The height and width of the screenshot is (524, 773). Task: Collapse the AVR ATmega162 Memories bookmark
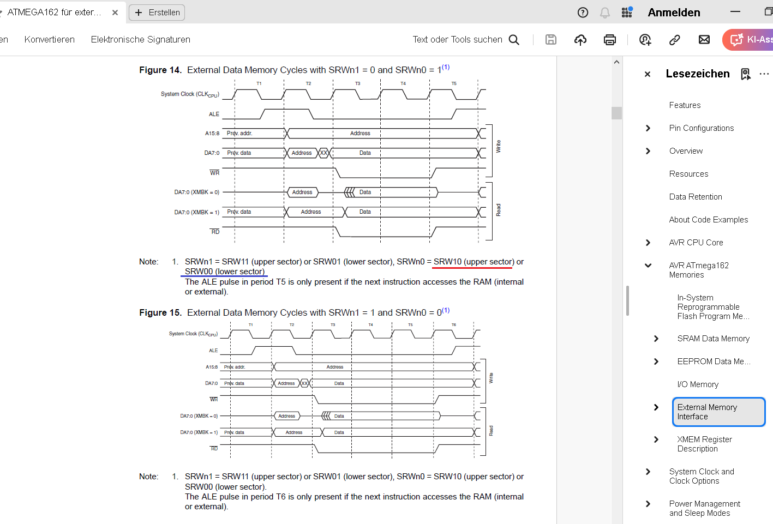tap(648, 266)
